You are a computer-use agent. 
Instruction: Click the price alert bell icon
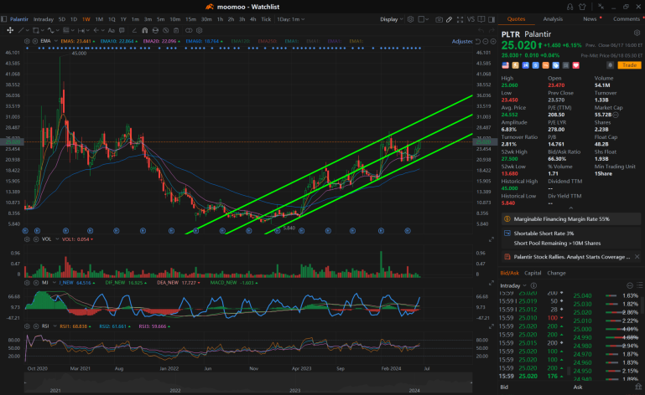pos(611,65)
